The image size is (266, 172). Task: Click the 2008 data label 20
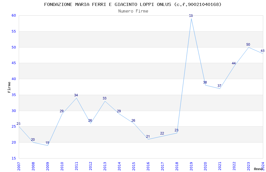[33, 140]
